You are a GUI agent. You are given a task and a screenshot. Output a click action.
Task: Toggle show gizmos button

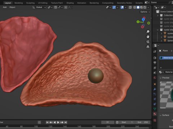click(x=114, y=7)
